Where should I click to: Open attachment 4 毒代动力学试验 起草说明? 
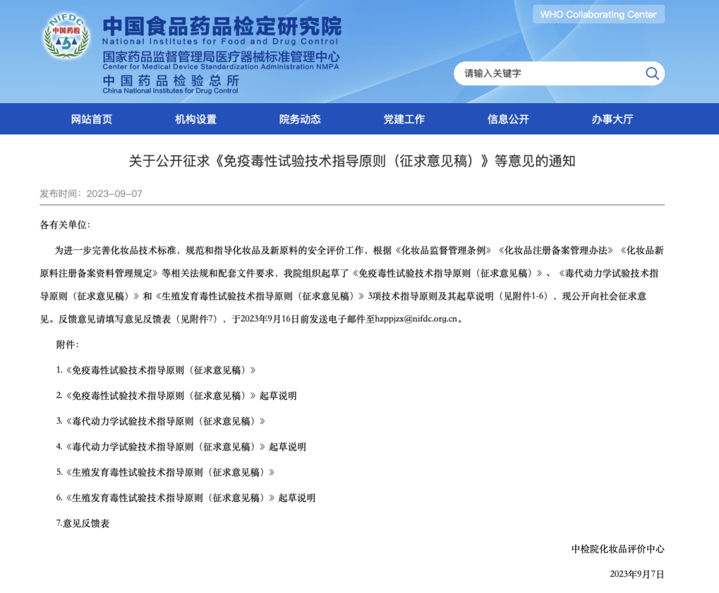181,447
